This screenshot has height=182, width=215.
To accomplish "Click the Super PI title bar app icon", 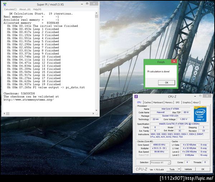I will tap(5, 4).
